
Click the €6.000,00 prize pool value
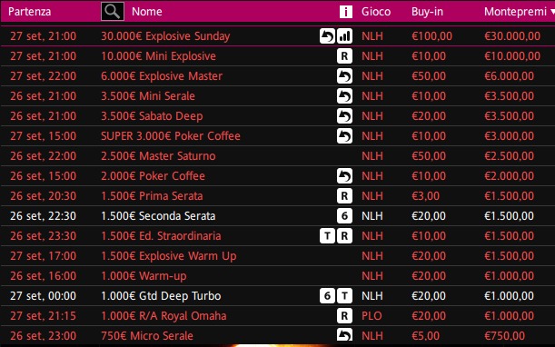tap(509, 76)
